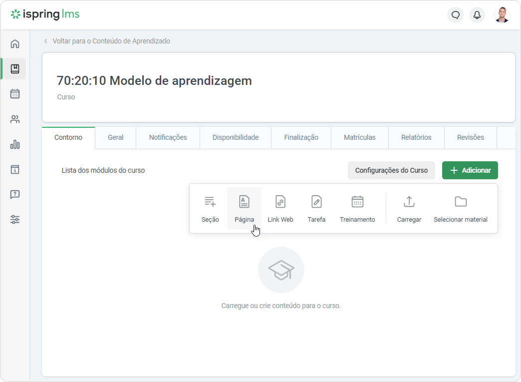Add a Seção to the course
Viewport: 521px width, 382px height.
(x=210, y=208)
